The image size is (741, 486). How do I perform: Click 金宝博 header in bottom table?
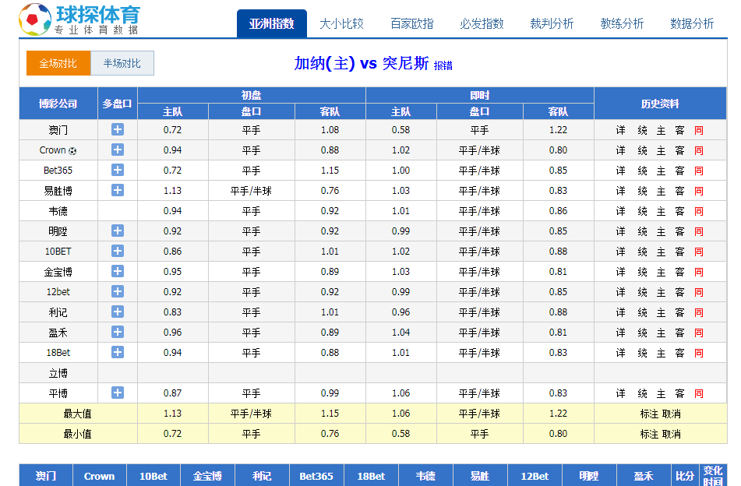207,476
